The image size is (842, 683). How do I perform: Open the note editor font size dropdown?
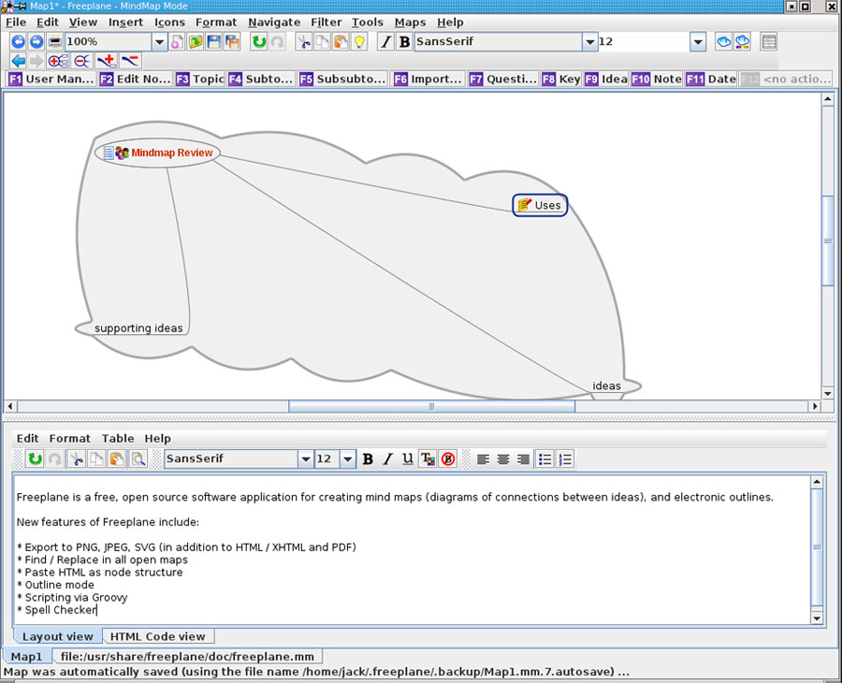348,459
